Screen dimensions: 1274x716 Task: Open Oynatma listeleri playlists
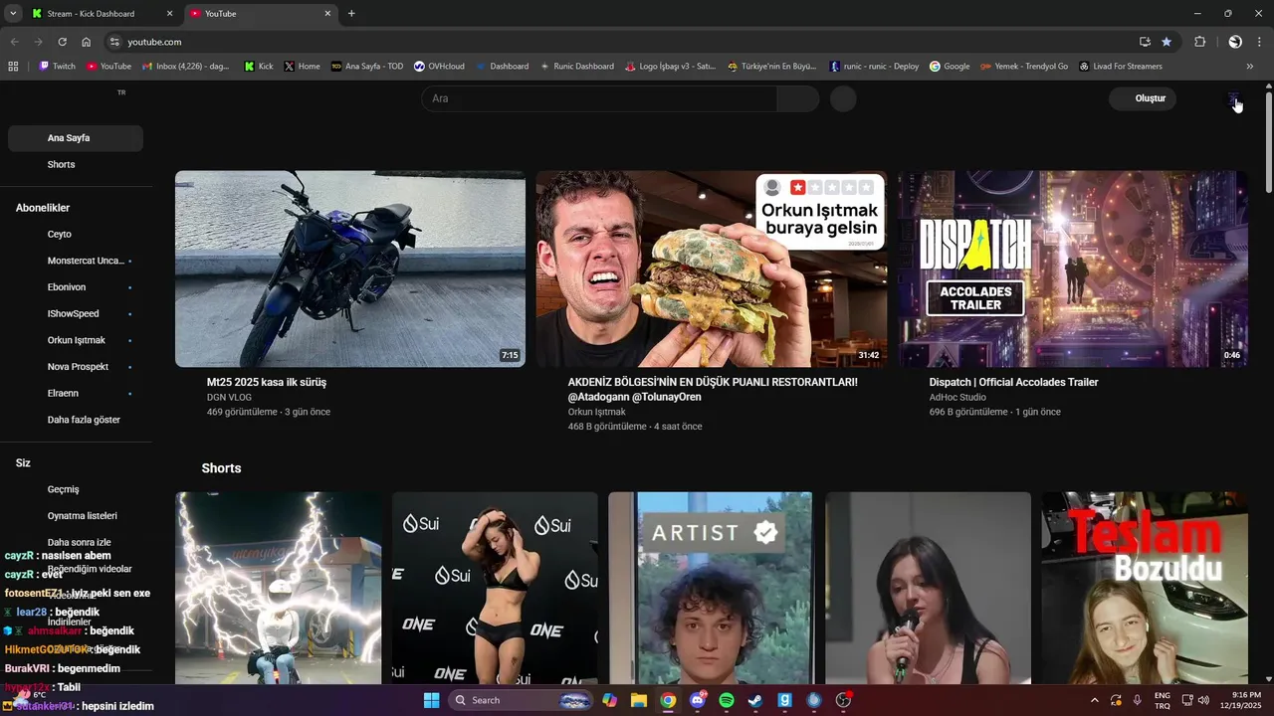click(x=76, y=516)
